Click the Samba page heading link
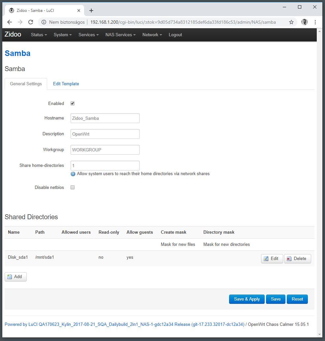Image resolution: width=325 pixels, height=341 pixels. click(17, 53)
